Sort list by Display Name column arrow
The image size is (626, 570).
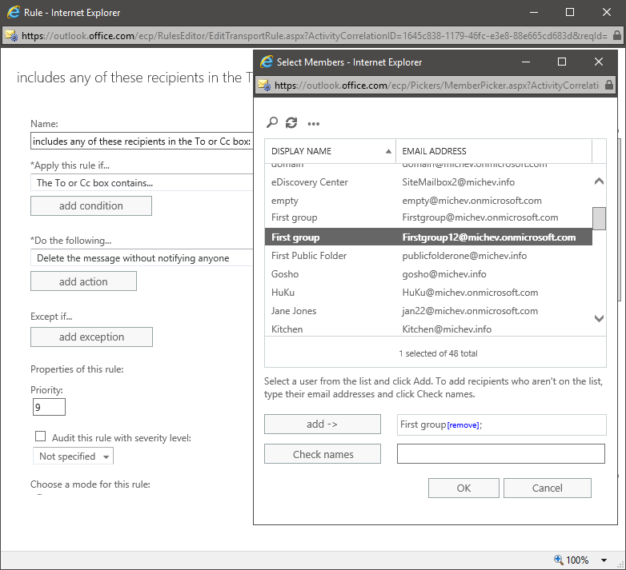pyautogui.click(x=388, y=151)
